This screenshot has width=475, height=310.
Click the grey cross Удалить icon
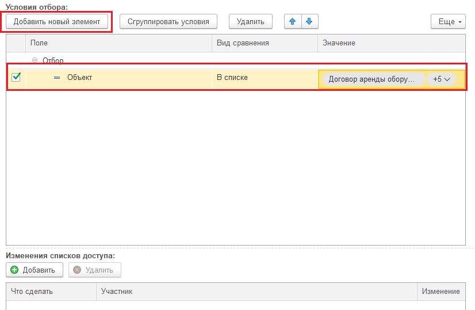77,270
